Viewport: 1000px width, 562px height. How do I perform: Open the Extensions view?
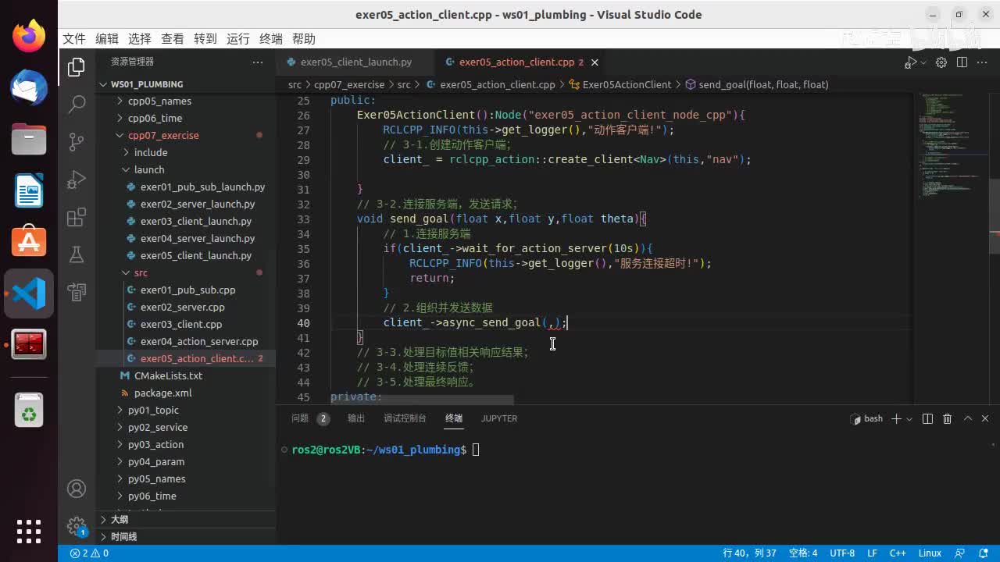click(x=77, y=217)
